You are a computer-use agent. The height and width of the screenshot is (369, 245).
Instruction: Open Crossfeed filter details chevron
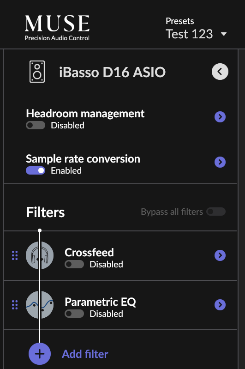[x=220, y=255]
